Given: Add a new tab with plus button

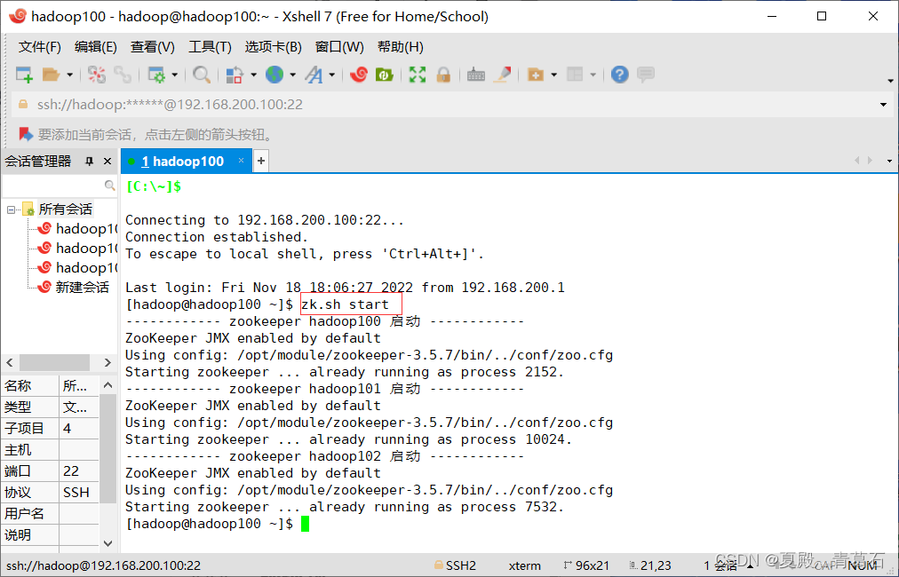Looking at the screenshot, I should pos(261,161).
